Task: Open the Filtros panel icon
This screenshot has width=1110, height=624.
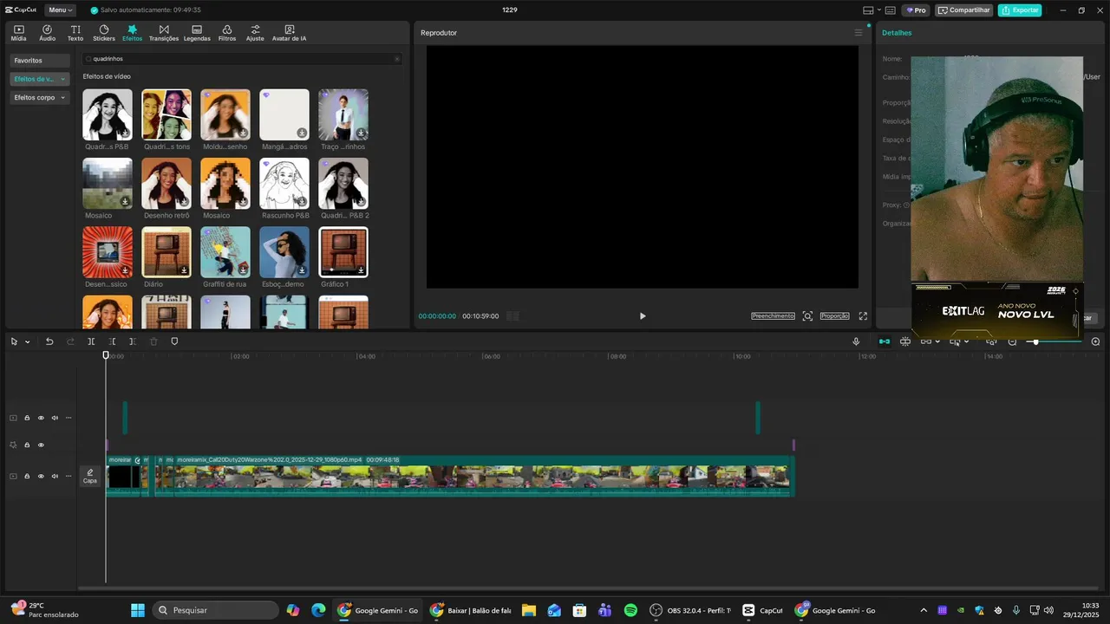Action: tap(227, 33)
